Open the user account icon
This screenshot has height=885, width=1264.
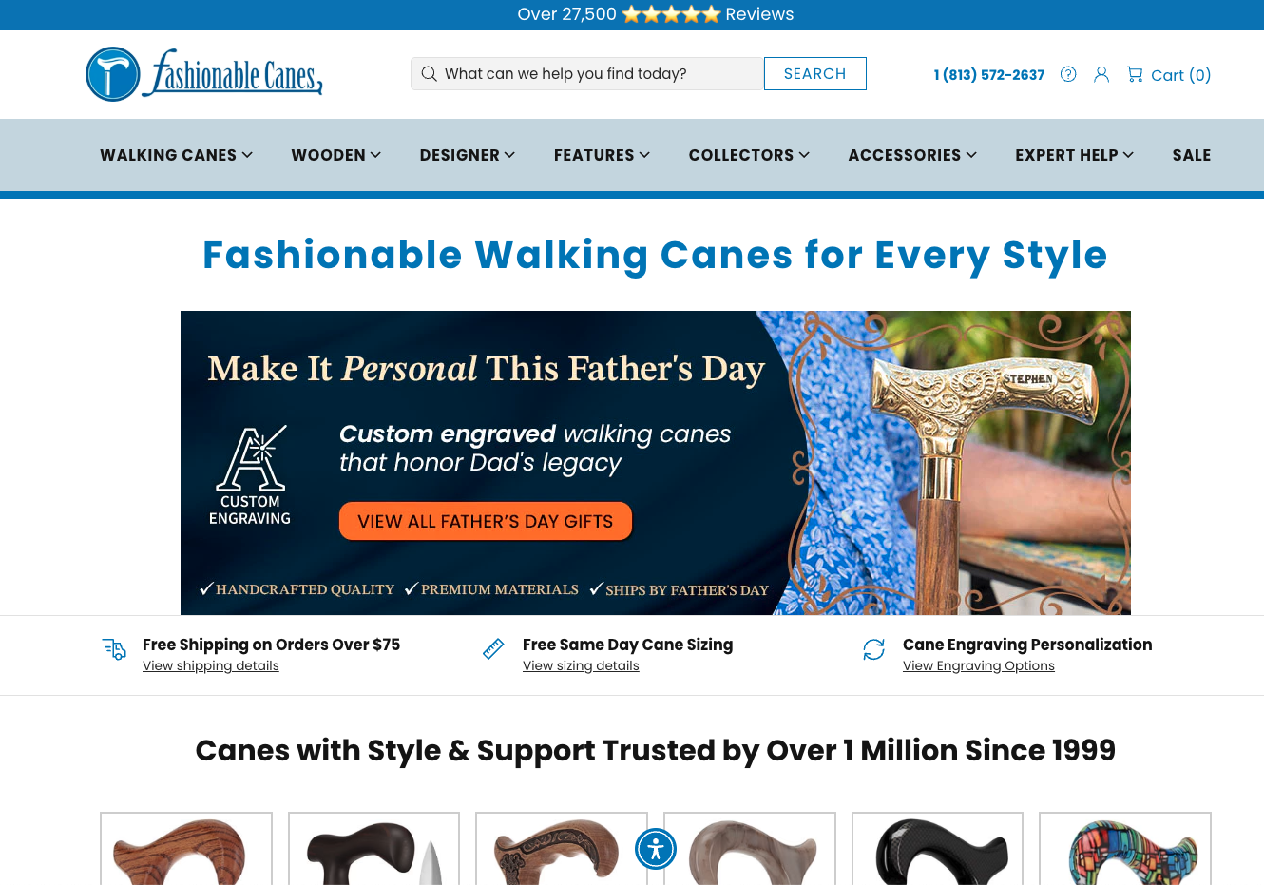click(x=1101, y=74)
